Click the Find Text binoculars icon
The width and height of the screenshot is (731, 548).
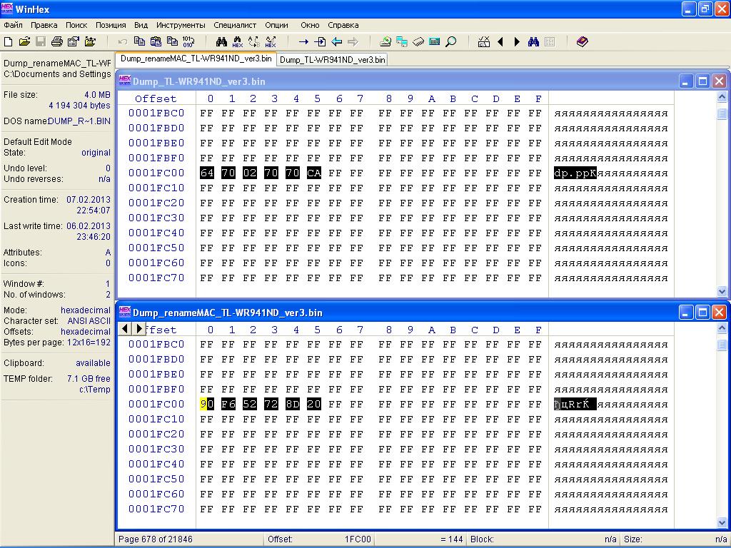221,42
